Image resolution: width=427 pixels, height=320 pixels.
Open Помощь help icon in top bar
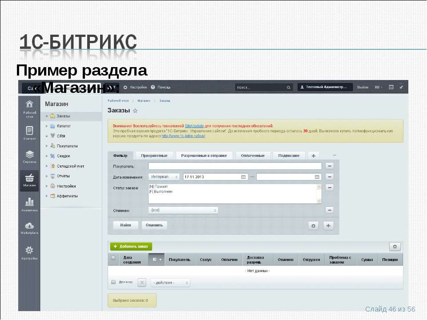(x=161, y=88)
